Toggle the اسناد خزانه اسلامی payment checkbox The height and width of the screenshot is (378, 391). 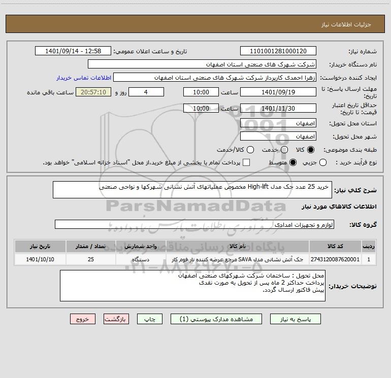(246, 162)
